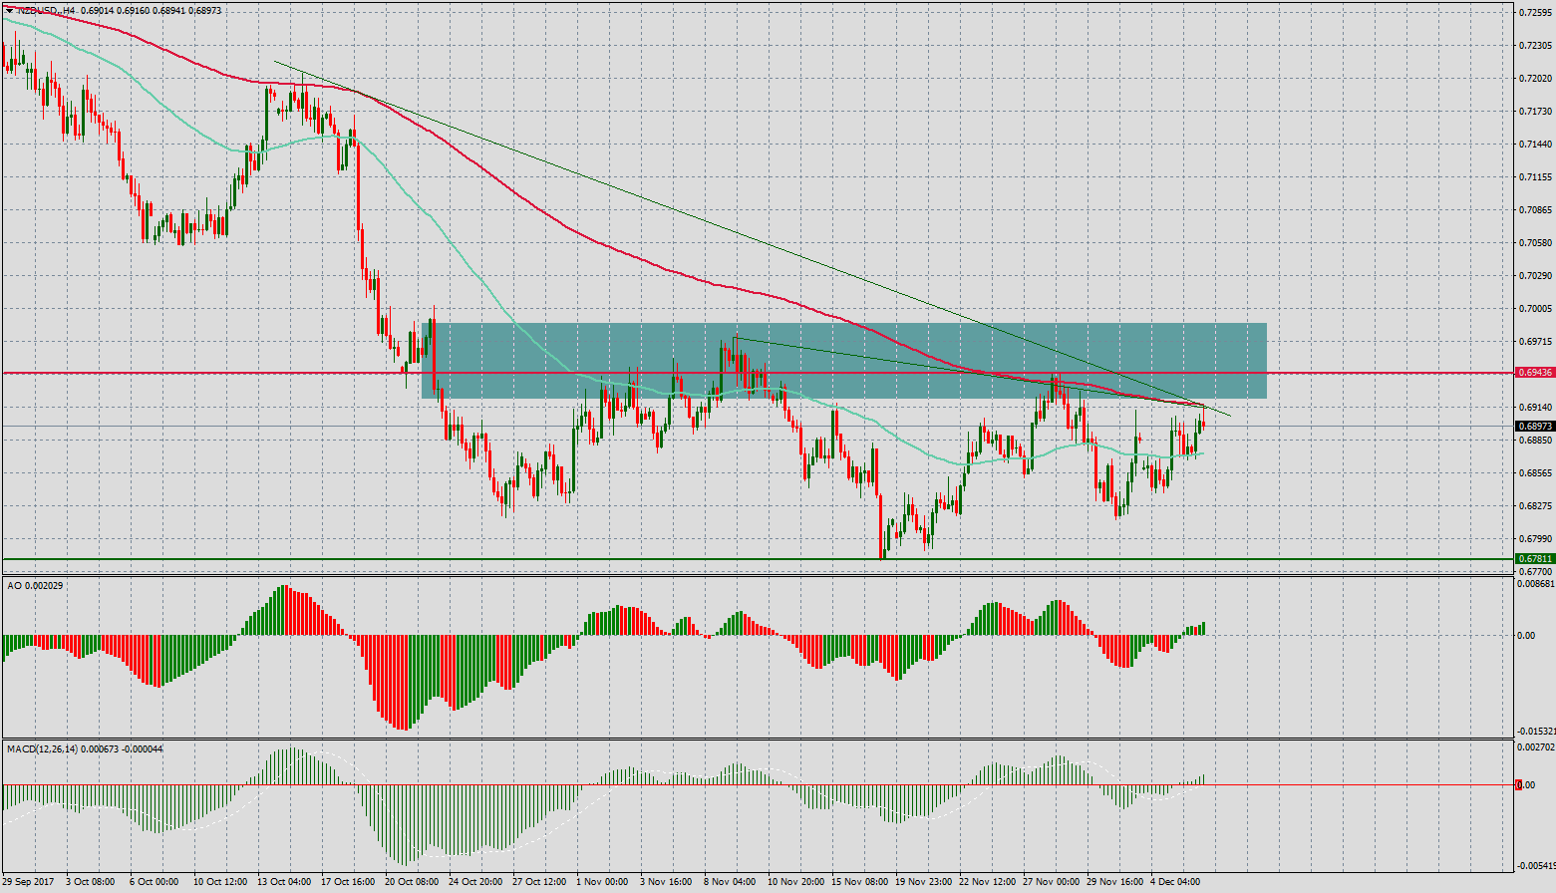Click the 0.72595 top price scale label
The height and width of the screenshot is (893, 1556).
[1534, 13]
